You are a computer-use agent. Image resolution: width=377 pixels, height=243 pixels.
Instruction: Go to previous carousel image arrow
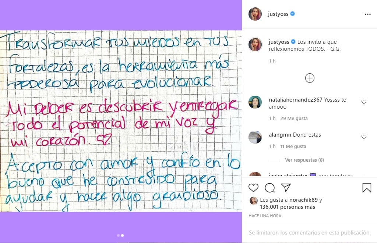[9, 121]
